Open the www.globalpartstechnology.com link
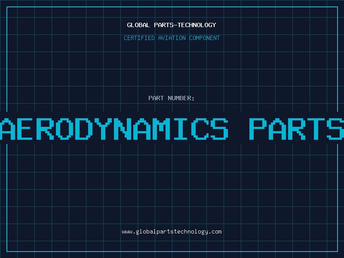 point(172,232)
